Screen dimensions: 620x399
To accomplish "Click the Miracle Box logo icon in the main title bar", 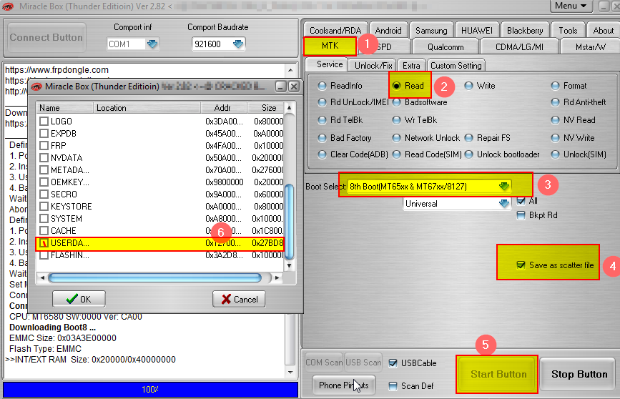I will [8, 6].
